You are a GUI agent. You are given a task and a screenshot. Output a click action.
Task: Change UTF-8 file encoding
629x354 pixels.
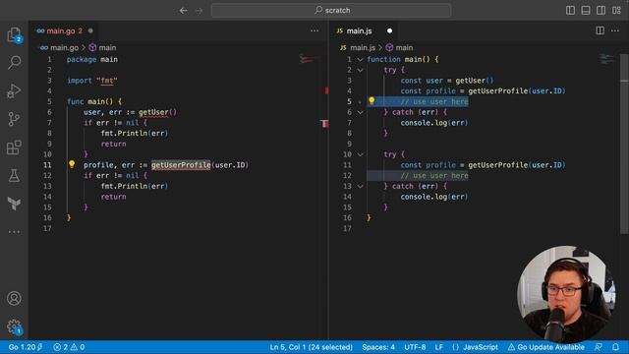415,347
